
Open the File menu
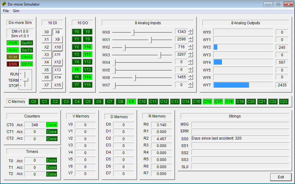coord(6,11)
